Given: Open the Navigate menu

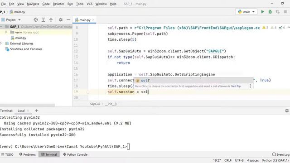Looking at the screenshot, I should [x=33, y=4].
